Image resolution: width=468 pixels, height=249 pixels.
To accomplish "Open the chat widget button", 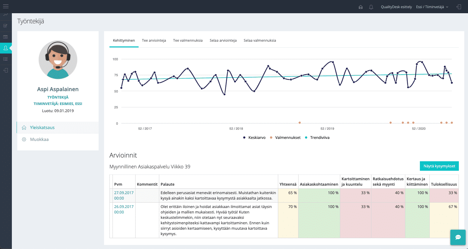I will coord(458,237).
